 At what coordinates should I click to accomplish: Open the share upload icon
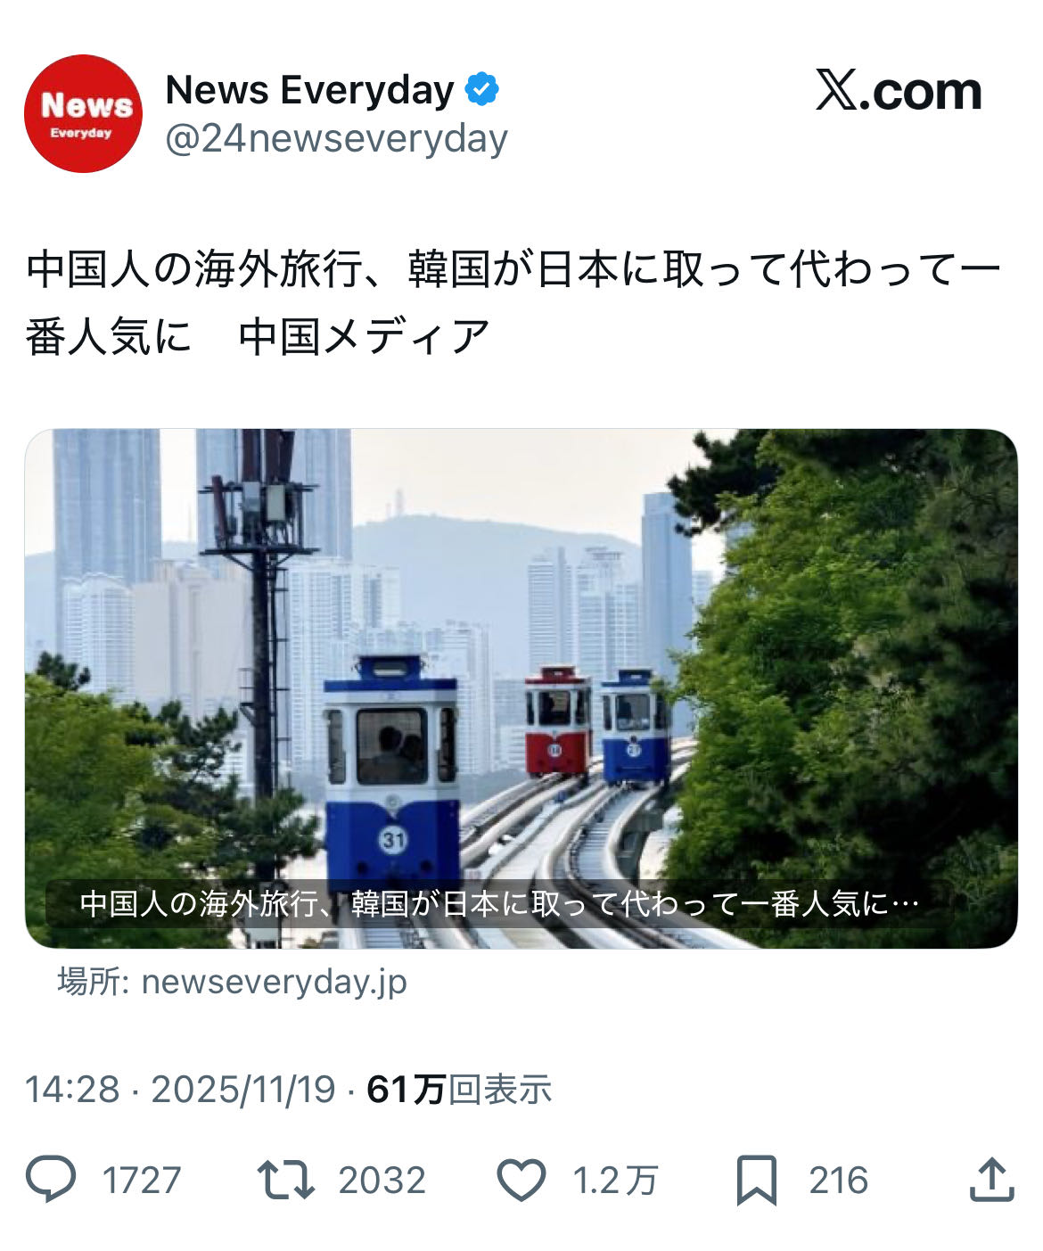coord(991,1179)
